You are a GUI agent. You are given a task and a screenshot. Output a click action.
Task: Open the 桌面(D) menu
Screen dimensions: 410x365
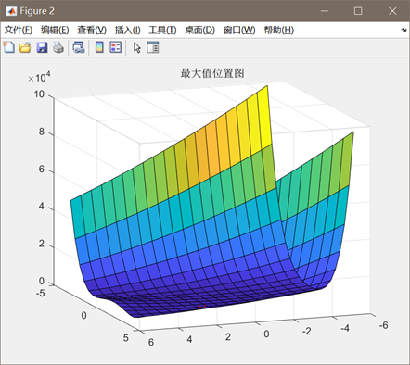pos(199,30)
